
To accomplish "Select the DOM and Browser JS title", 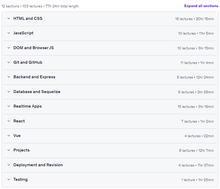I will 34,48.
